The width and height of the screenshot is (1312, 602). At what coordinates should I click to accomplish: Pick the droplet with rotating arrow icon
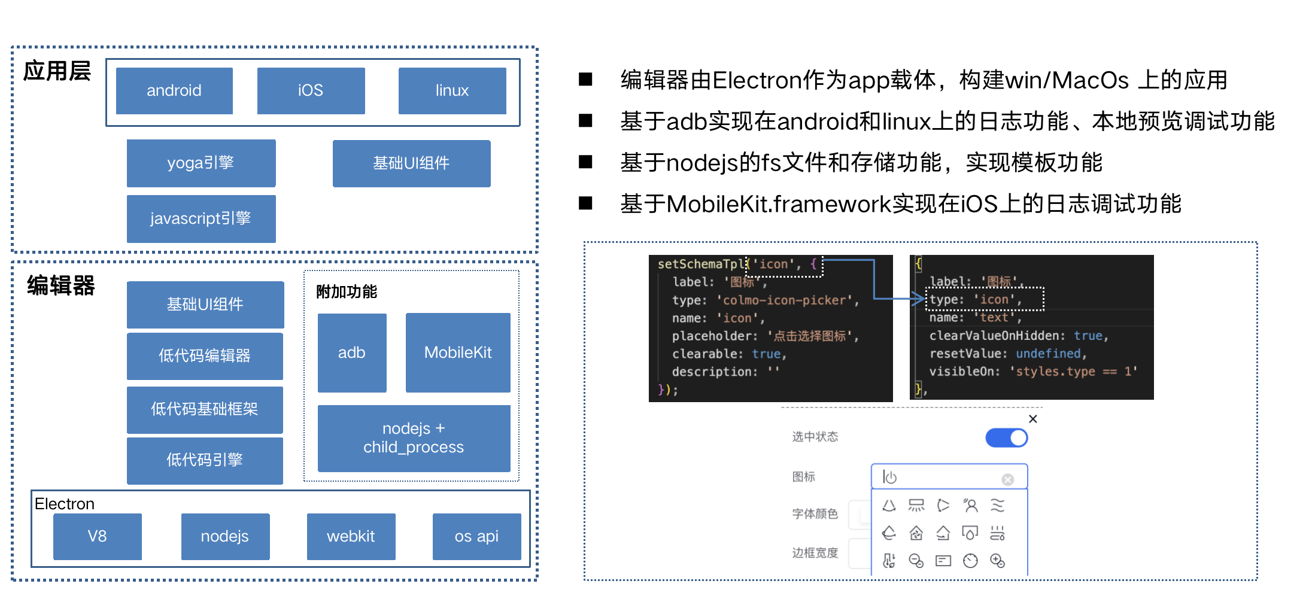889,533
